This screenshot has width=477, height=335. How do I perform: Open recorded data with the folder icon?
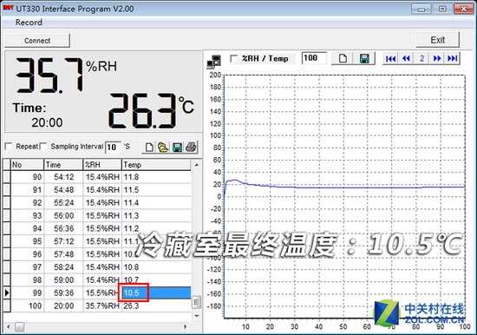click(163, 147)
